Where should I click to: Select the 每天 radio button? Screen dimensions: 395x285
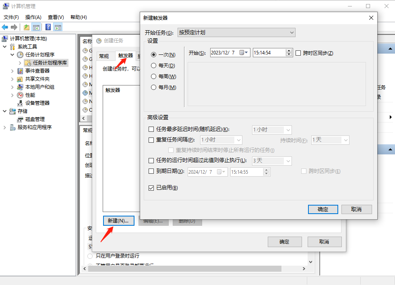(153, 65)
